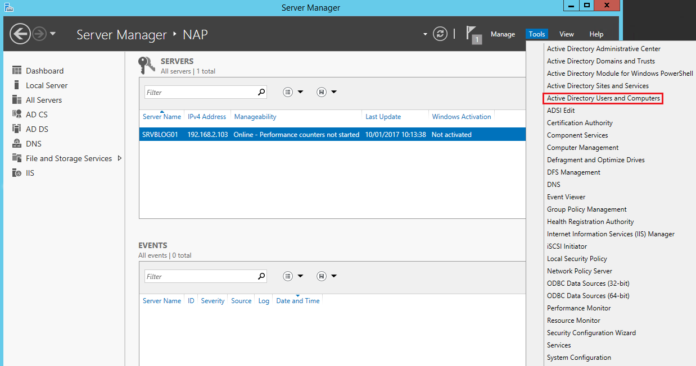Click the back navigation arrow
The width and height of the screenshot is (696, 366).
click(x=20, y=34)
